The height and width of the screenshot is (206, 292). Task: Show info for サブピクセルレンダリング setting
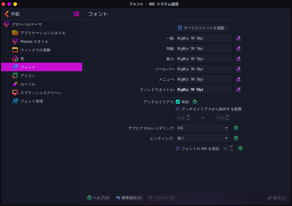click(236, 128)
